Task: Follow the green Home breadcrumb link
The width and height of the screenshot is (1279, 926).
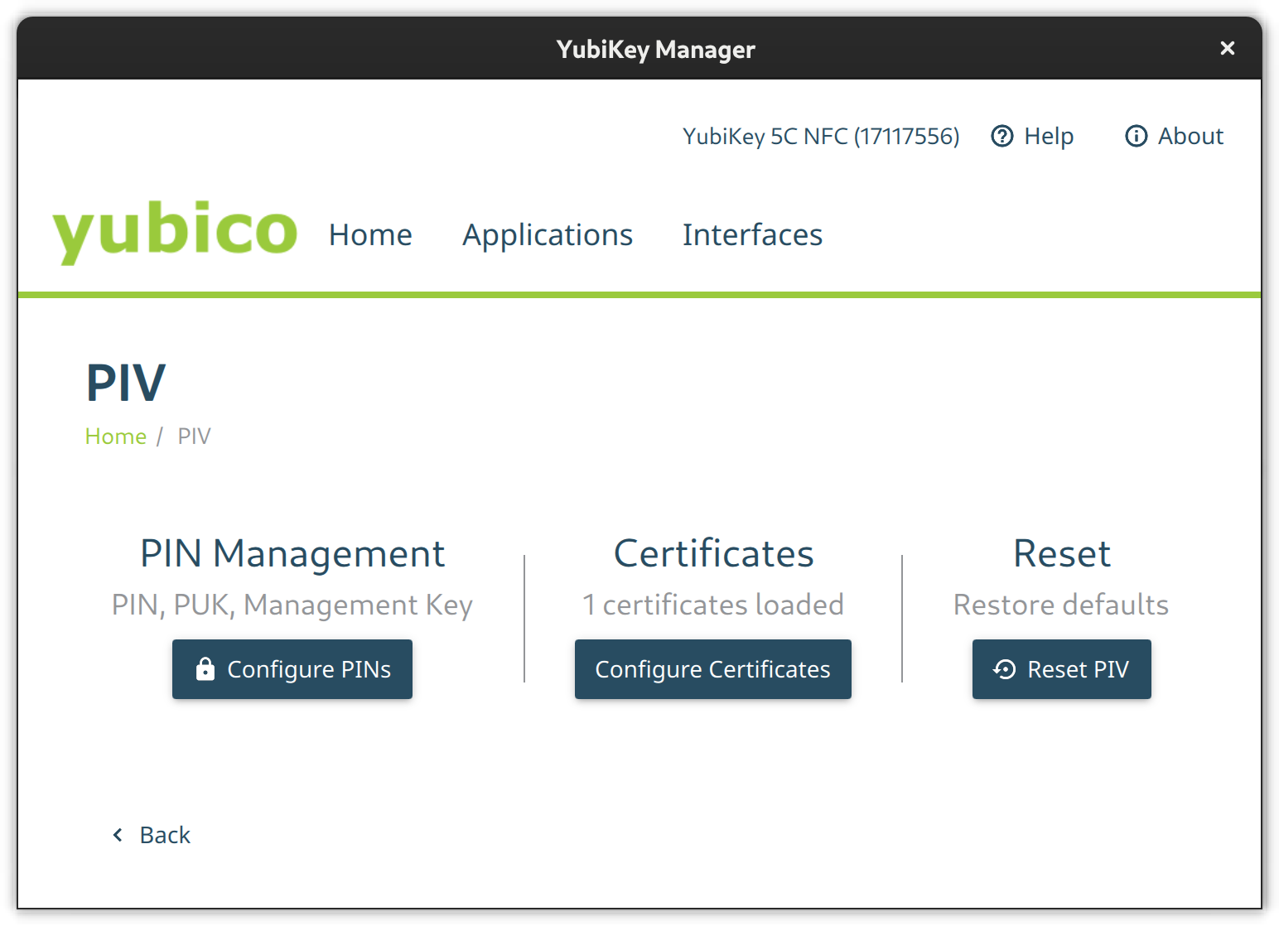Action: click(115, 436)
